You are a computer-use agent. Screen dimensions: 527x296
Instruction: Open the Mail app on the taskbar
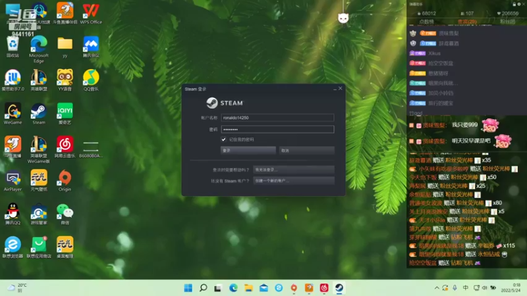pos(263,288)
